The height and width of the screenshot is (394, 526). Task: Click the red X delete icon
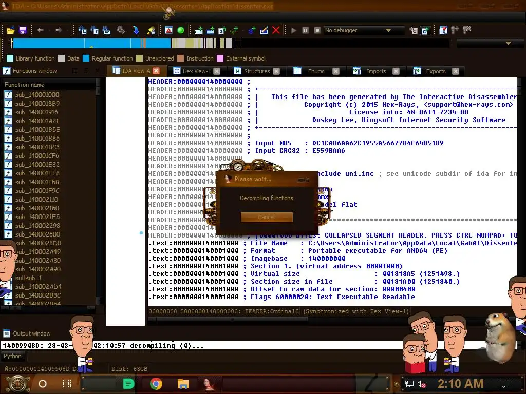click(x=276, y=30)
